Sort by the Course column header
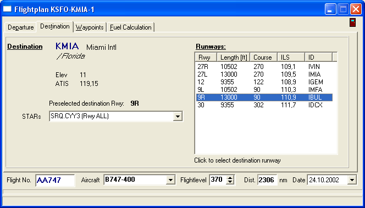This screenshot has width=365, height=208. [264, 57]
